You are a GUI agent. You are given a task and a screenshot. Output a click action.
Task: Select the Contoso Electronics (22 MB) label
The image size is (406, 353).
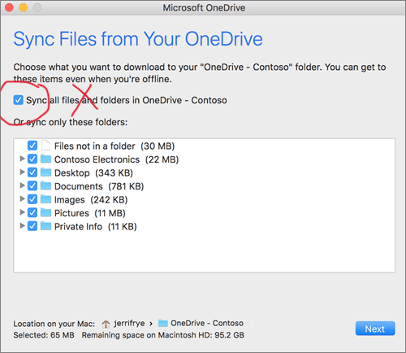(117, 159)
